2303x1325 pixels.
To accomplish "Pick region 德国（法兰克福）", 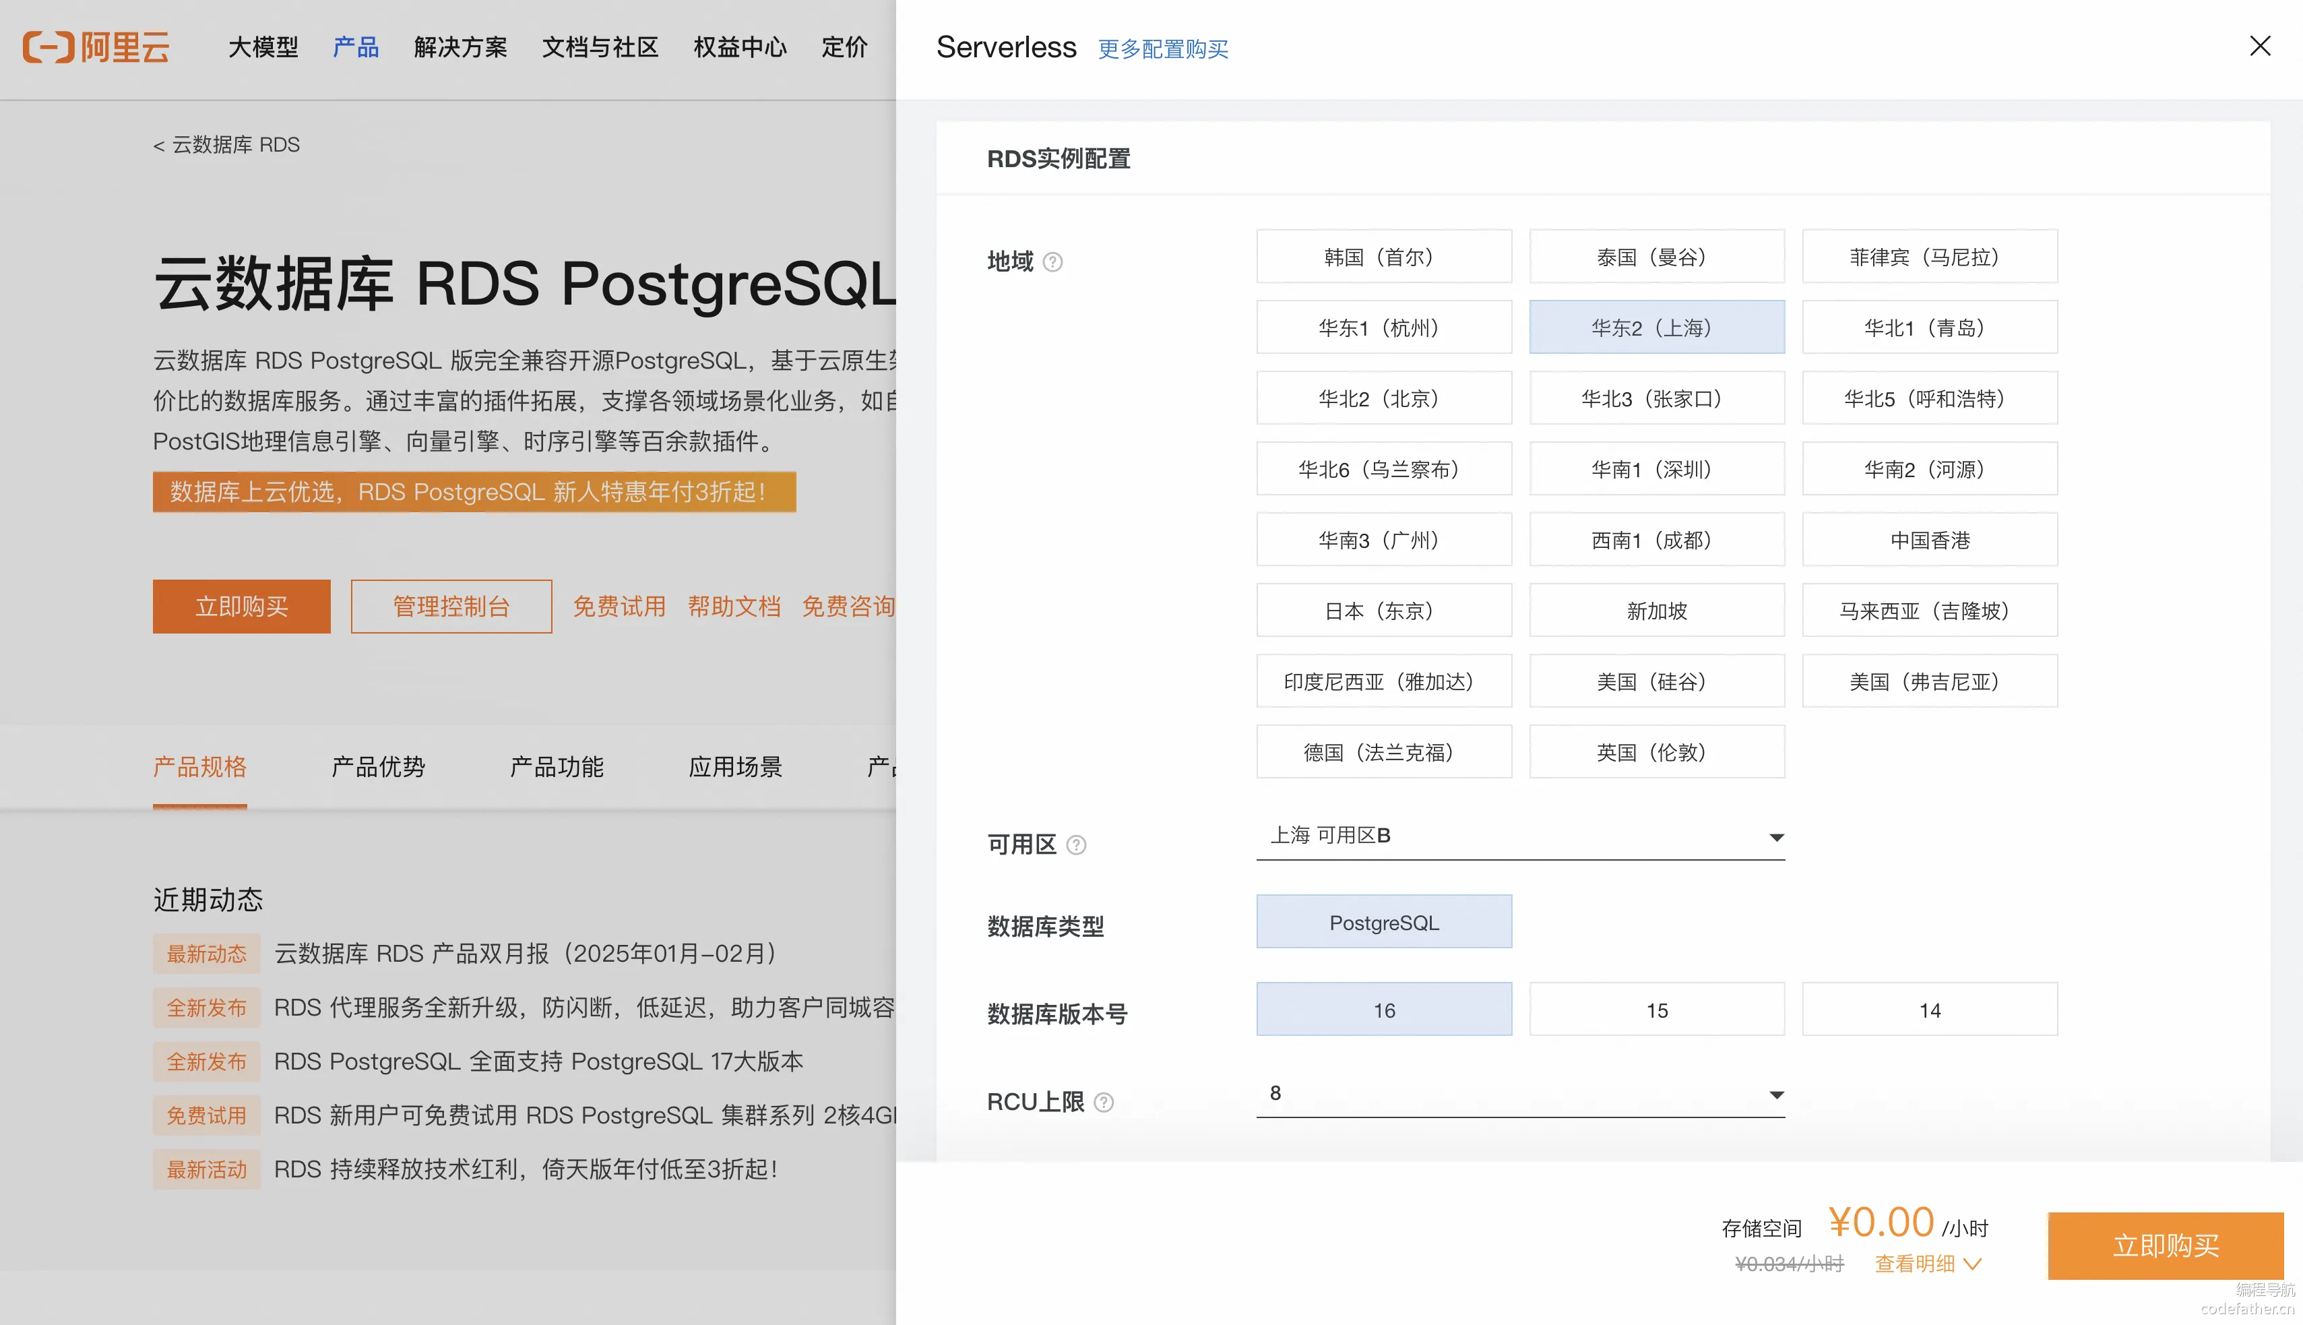I will [1383, 753].
